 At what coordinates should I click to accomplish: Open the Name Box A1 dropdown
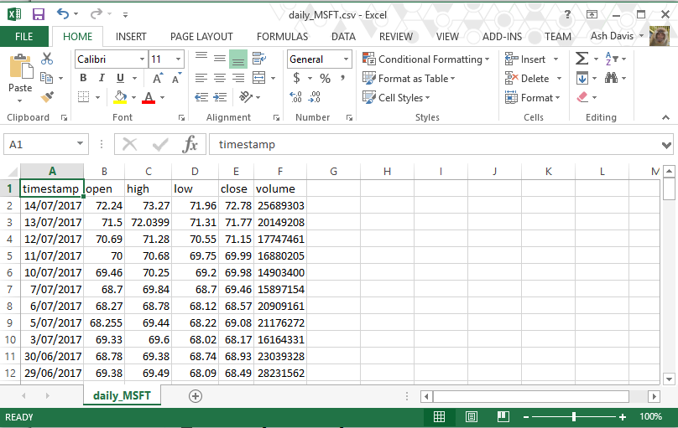80,144
